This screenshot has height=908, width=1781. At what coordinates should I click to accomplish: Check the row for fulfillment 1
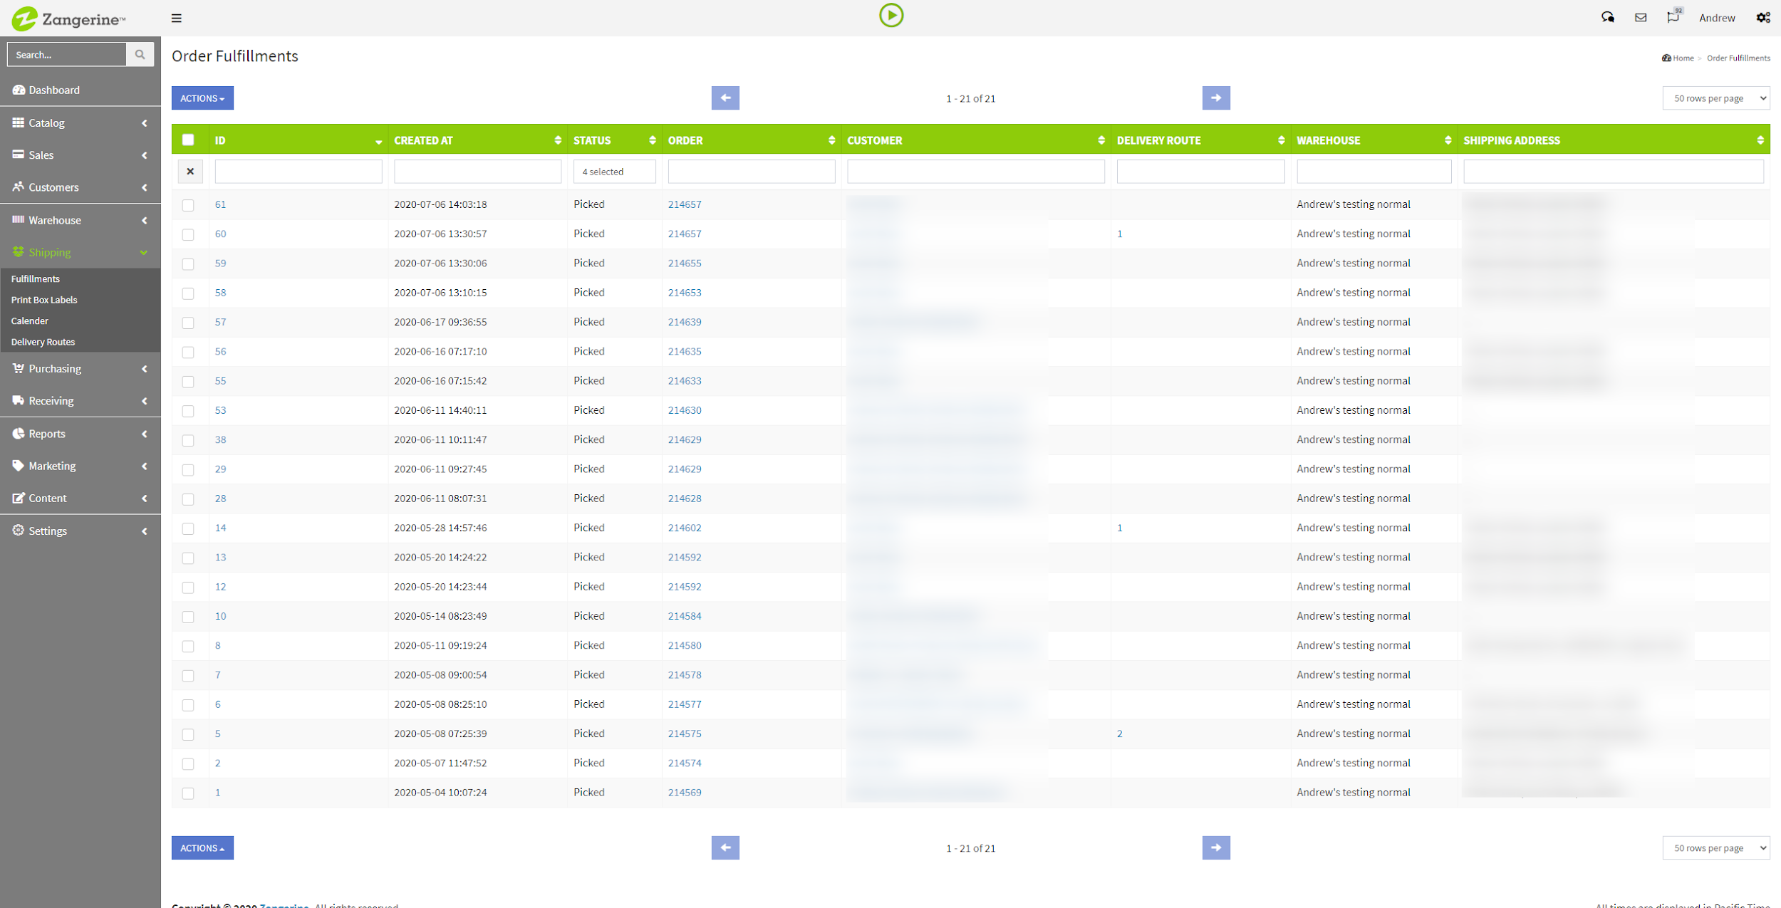click(188, 793)
